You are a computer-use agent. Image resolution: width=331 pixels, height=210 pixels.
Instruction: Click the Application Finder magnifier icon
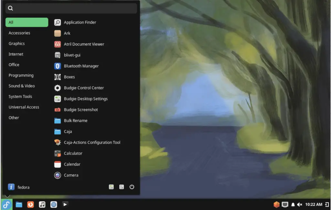(x=58, y=22)
